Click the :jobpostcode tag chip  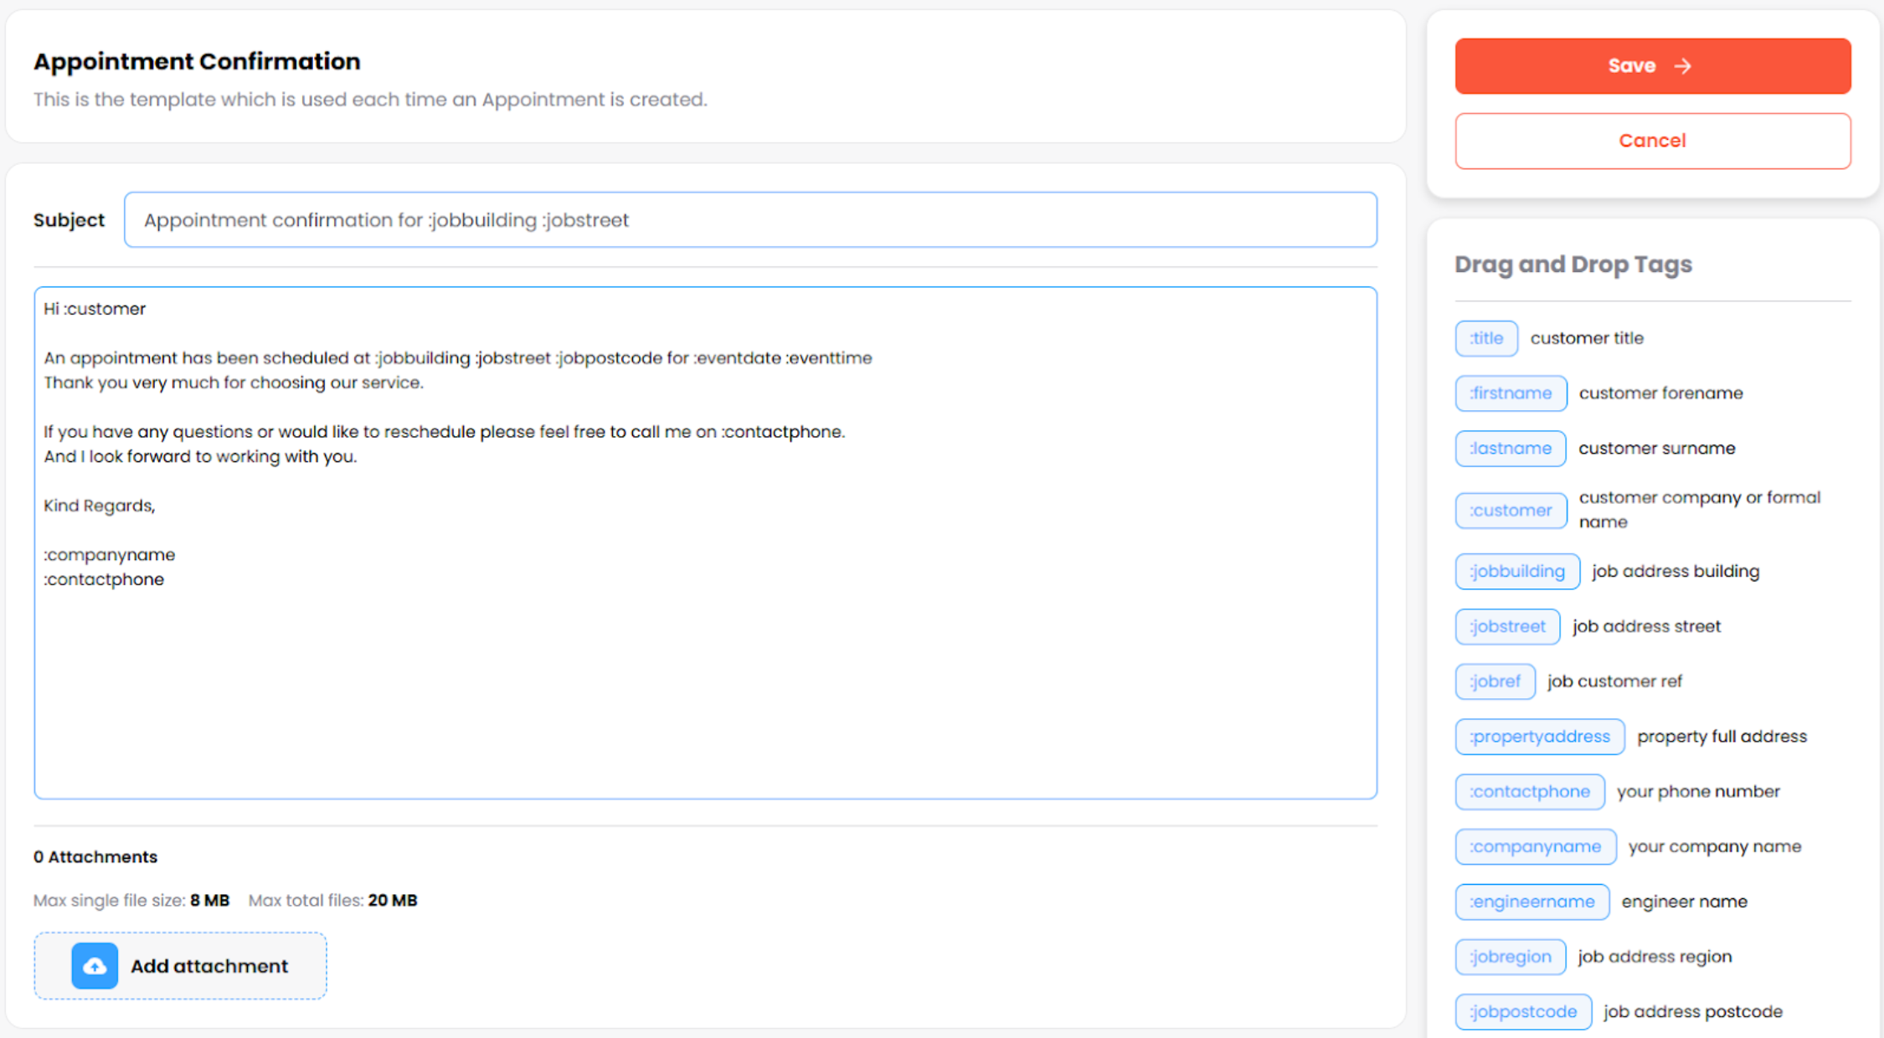1522,1012
